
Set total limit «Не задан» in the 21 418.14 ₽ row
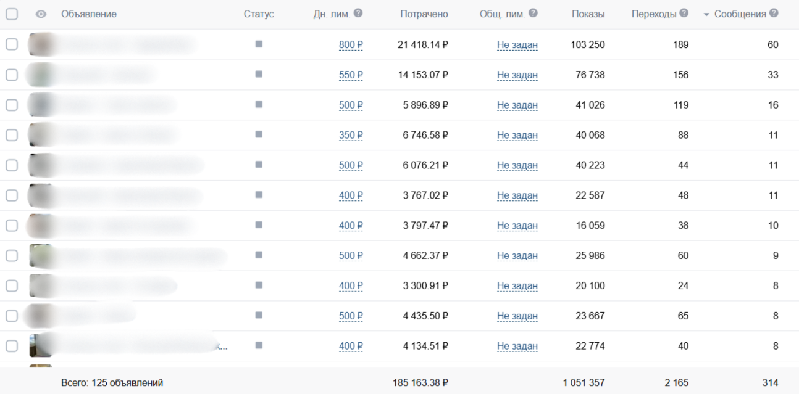point(517,45)
